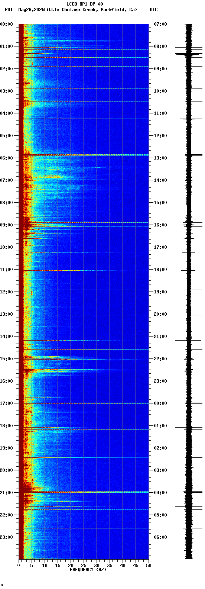This screenshot has width=205, height=589.
Task: Click 22:00 on the PDT time axis
Action: (7, 515)
